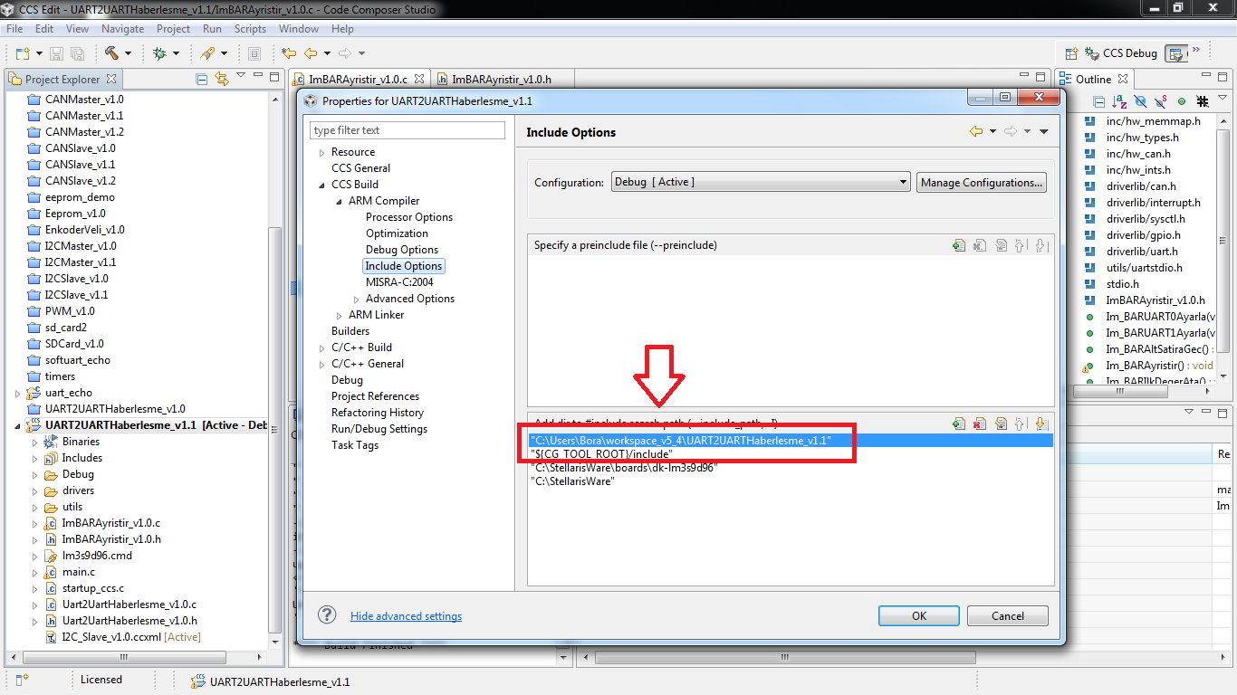
Task: Click the Debug bug icon
Action: pyautogui.click(x=159, y=53)
